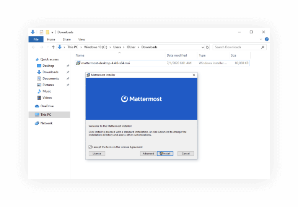Click the Install button in Mattermost Installer
The image size is (298, 207).
click(165, 154)
